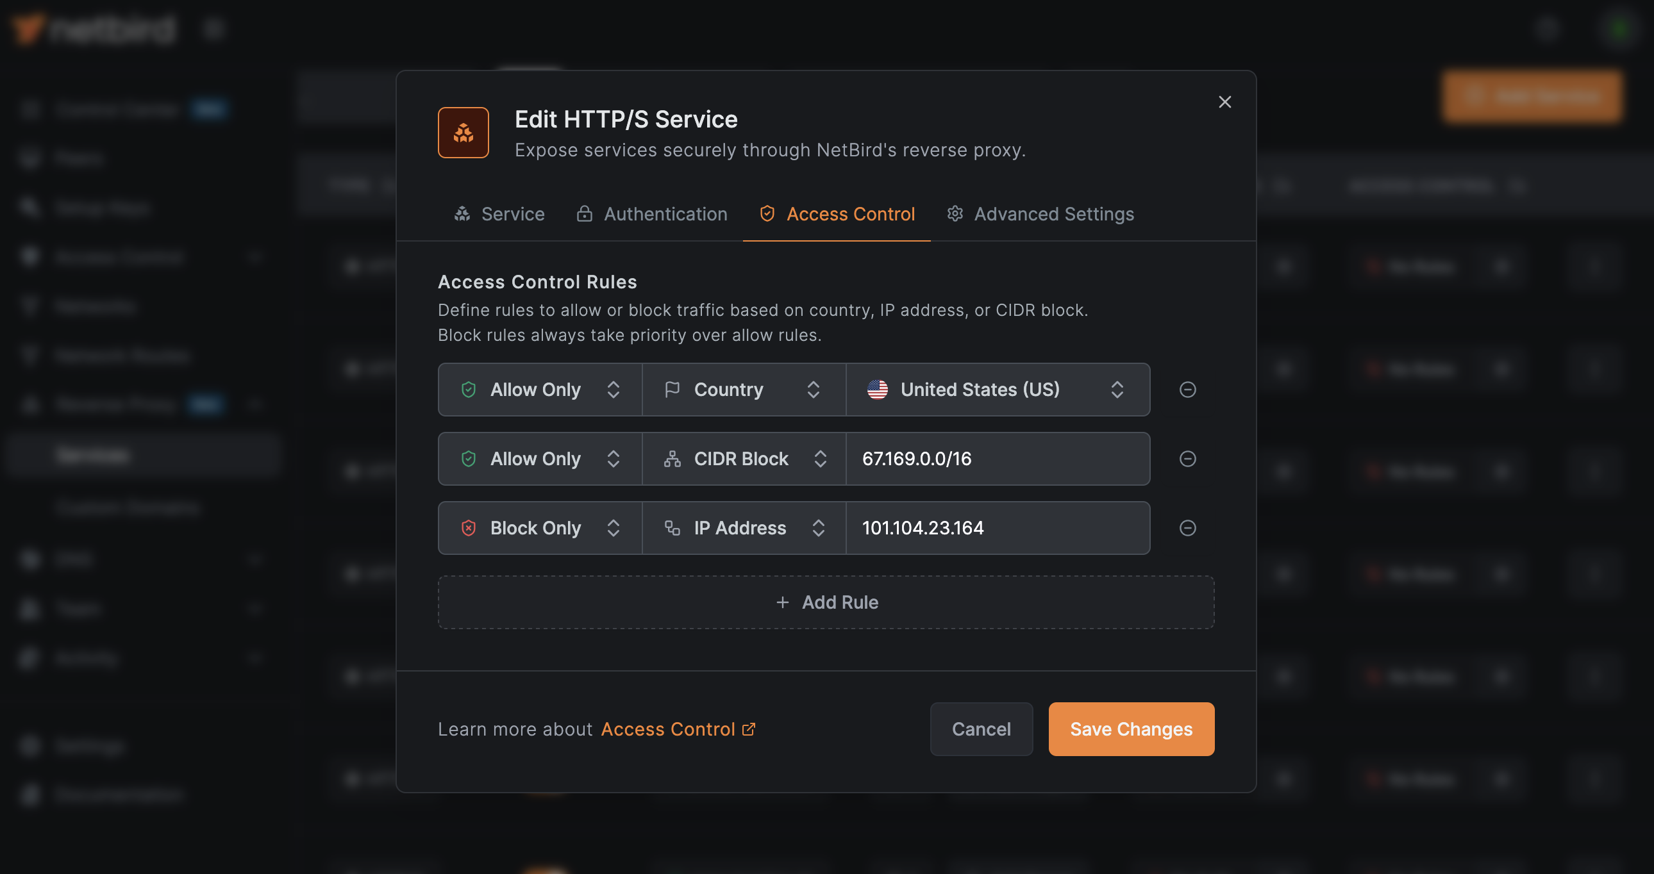This screenshot has width=1654, height=874.
Task: Open the Allow Only action dropdown for the country rule
Action: (x=539, y=390)
